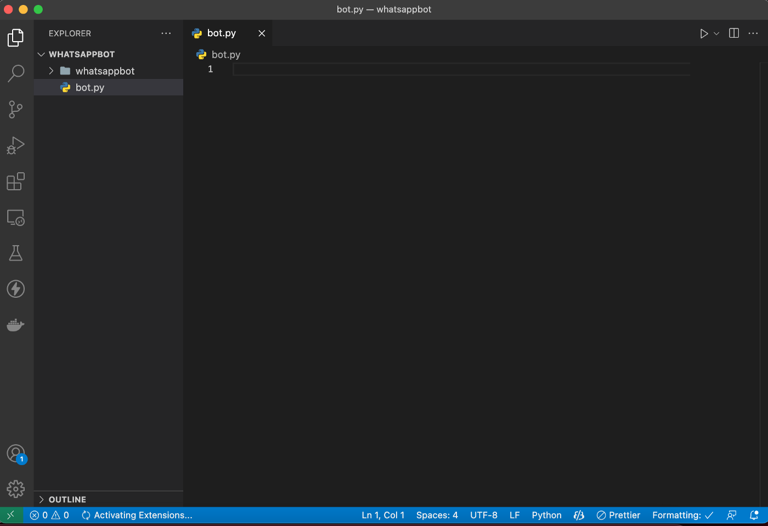Open Run and Debug view
768x526 pixels.
[x=16, y=145]
